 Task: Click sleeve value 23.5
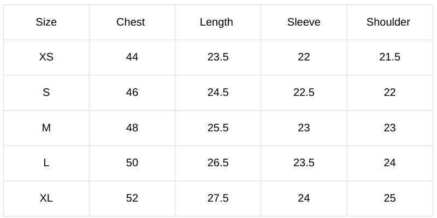click(x=304, y=162)
